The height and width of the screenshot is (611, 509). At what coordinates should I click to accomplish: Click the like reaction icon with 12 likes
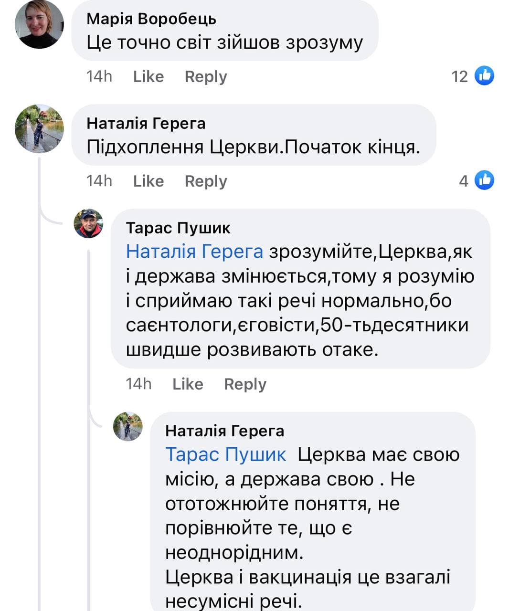[484, 76]
